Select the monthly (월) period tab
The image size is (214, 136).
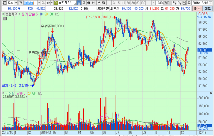pos(89,2)
